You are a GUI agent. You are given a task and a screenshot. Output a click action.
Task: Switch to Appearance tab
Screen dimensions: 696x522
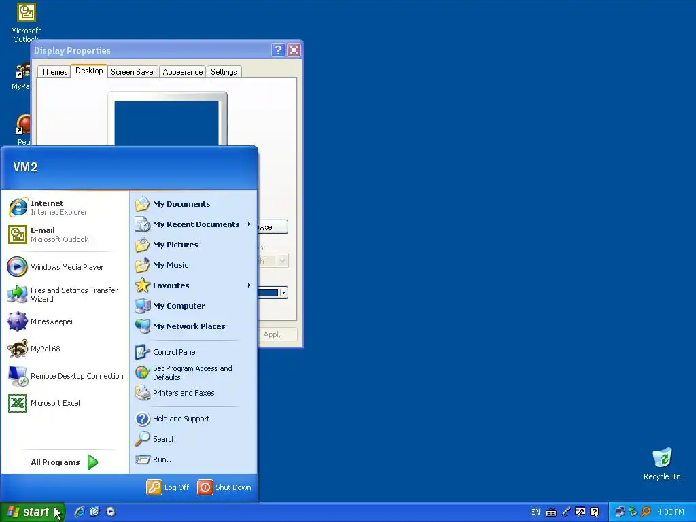[182, 72]
